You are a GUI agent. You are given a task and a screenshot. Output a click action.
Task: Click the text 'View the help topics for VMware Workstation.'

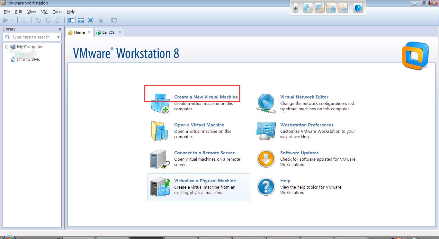coord(311,190)
